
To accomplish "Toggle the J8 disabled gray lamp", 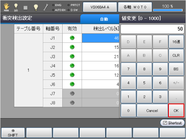I will click(x=72, y=103).
